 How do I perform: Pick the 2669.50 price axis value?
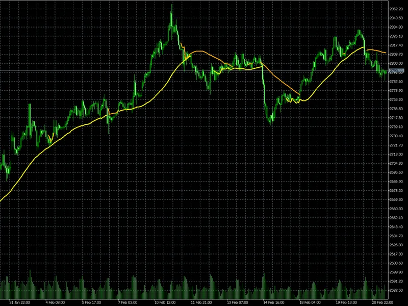pyautogui.click(x=396, y=199)
